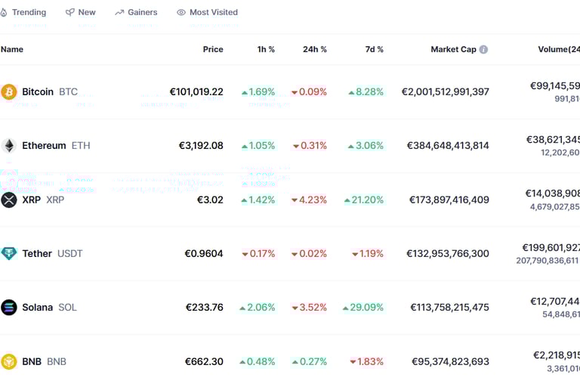The image size is (580, 387).
Task: Click the Tether logo icon
Action: (x=8, y=254)
